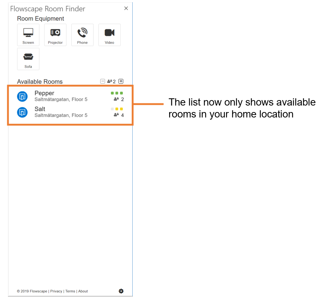Increase attendee count with plus button

tap(121, 81)
